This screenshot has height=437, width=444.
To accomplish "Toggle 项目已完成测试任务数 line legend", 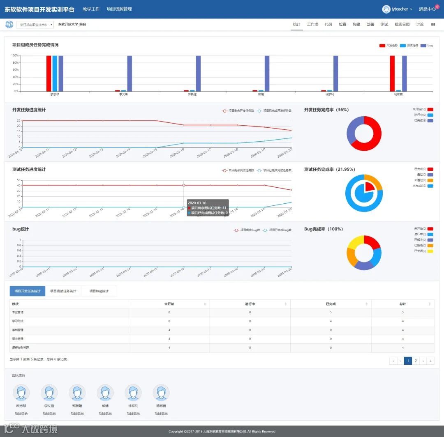I will point(274,170).
